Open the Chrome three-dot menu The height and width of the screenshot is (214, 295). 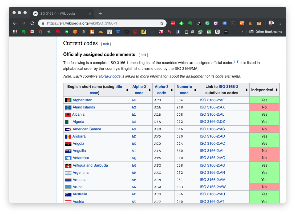pyautogui.click(x=280, y=23)
